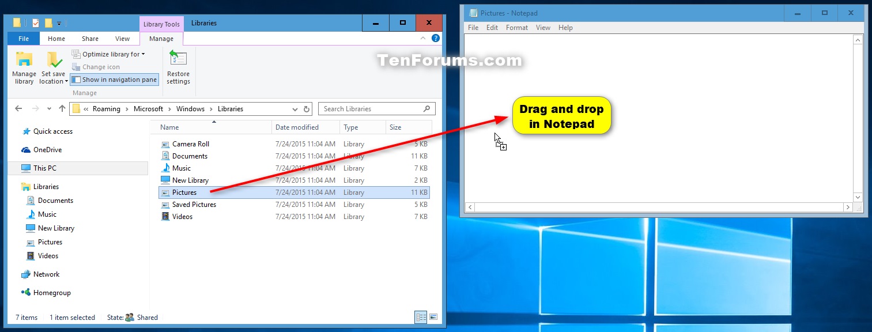Refresh the Libraries view with the refresh icon

tap(306, 108)
